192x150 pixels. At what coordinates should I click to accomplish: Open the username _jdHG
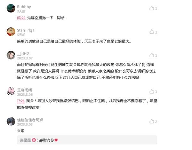pyautogui.click(x=23, y=54)
